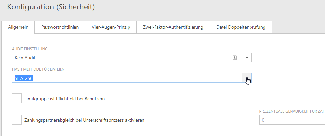Viewport: 325px width, 136px height.
Task: Click the 'Konfiguration (Sicherheit)' page title
Action: pos(51,7)
